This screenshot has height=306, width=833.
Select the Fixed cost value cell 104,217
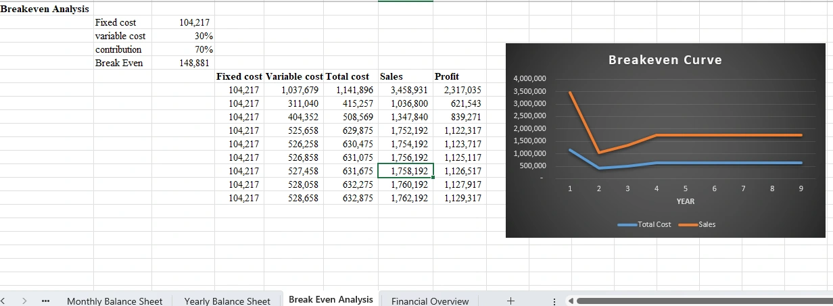point(195,23)
